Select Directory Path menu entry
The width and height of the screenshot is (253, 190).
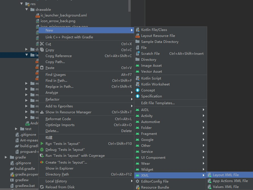[86, 174]
